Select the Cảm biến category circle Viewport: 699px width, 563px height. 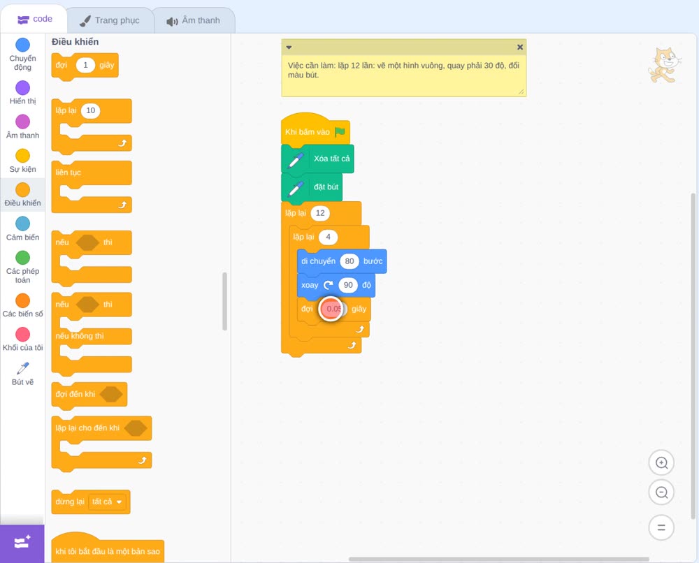pos(22,224)
